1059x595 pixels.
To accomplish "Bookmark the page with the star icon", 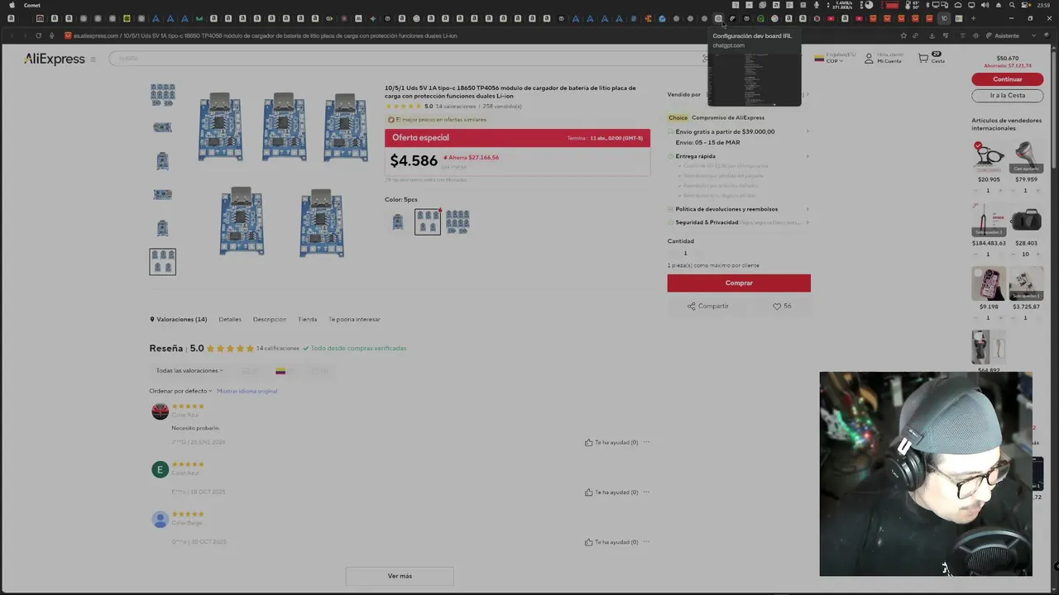I will 903,36.
